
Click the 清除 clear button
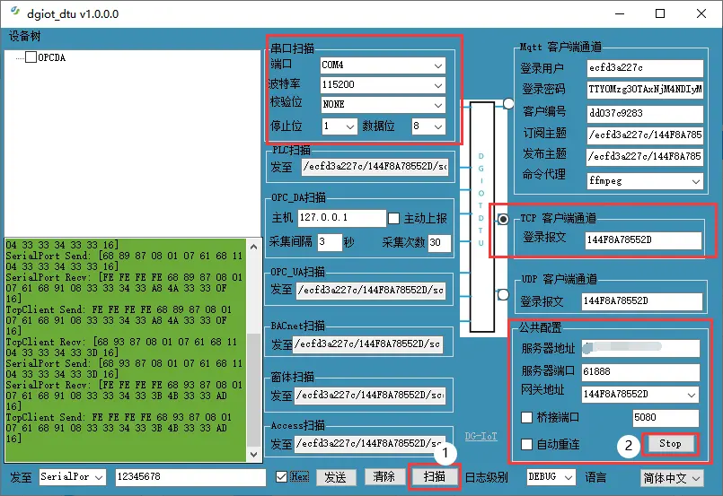click(384, 477)
